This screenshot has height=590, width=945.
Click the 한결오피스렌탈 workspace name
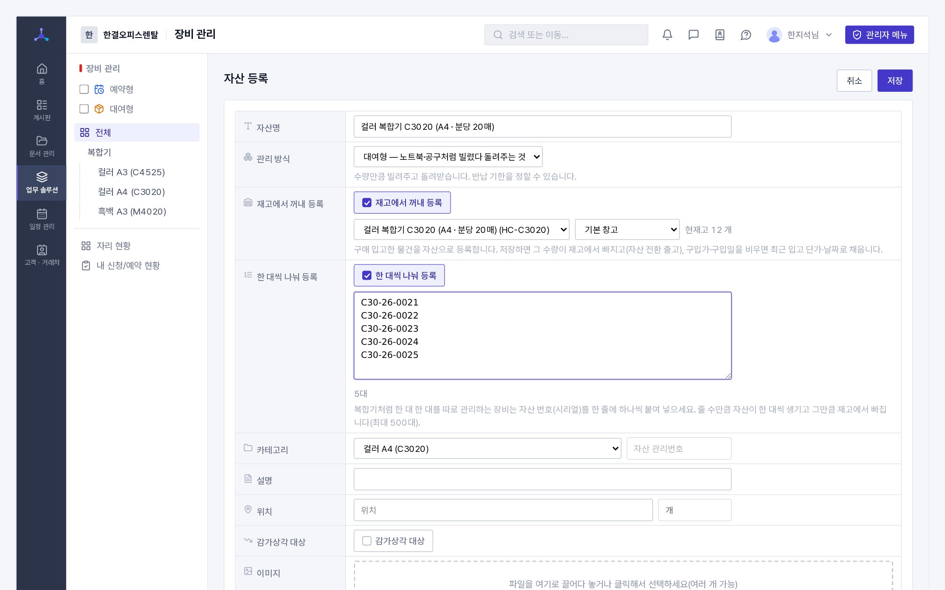pyautogui.click(x=130, y=35)
